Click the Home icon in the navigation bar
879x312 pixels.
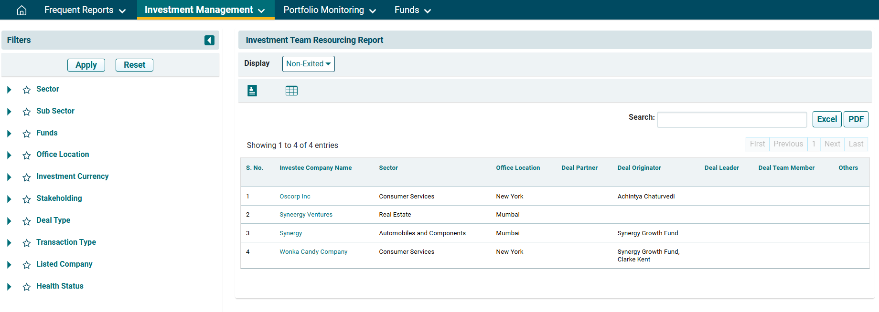click(21, 10)
